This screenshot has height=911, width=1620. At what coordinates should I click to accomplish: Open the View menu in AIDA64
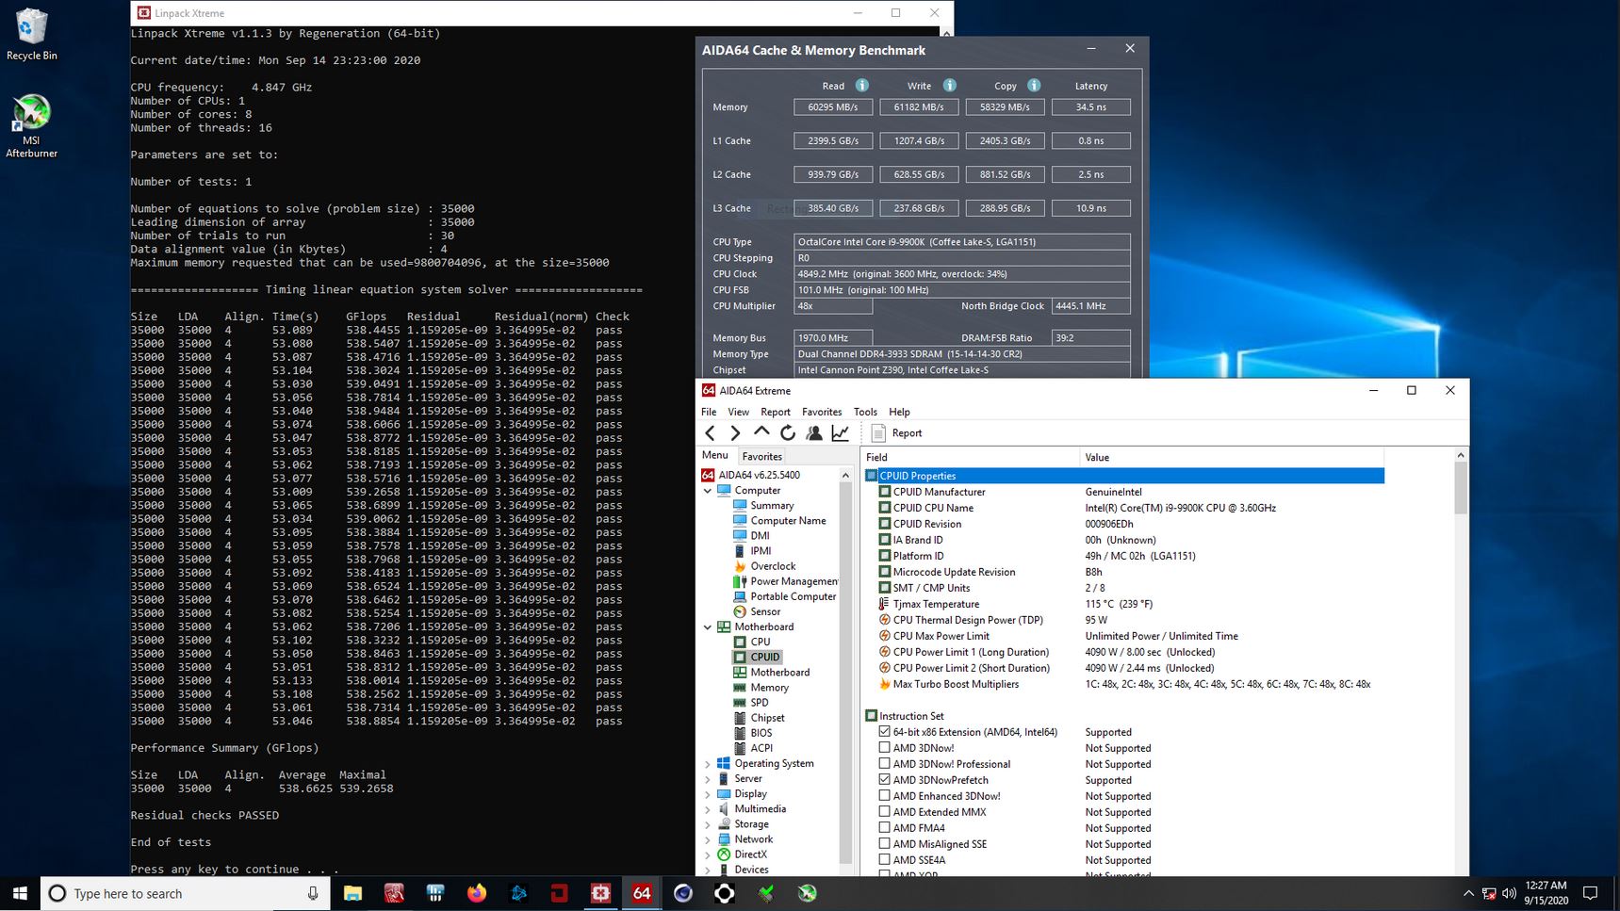tap(739, 412)
